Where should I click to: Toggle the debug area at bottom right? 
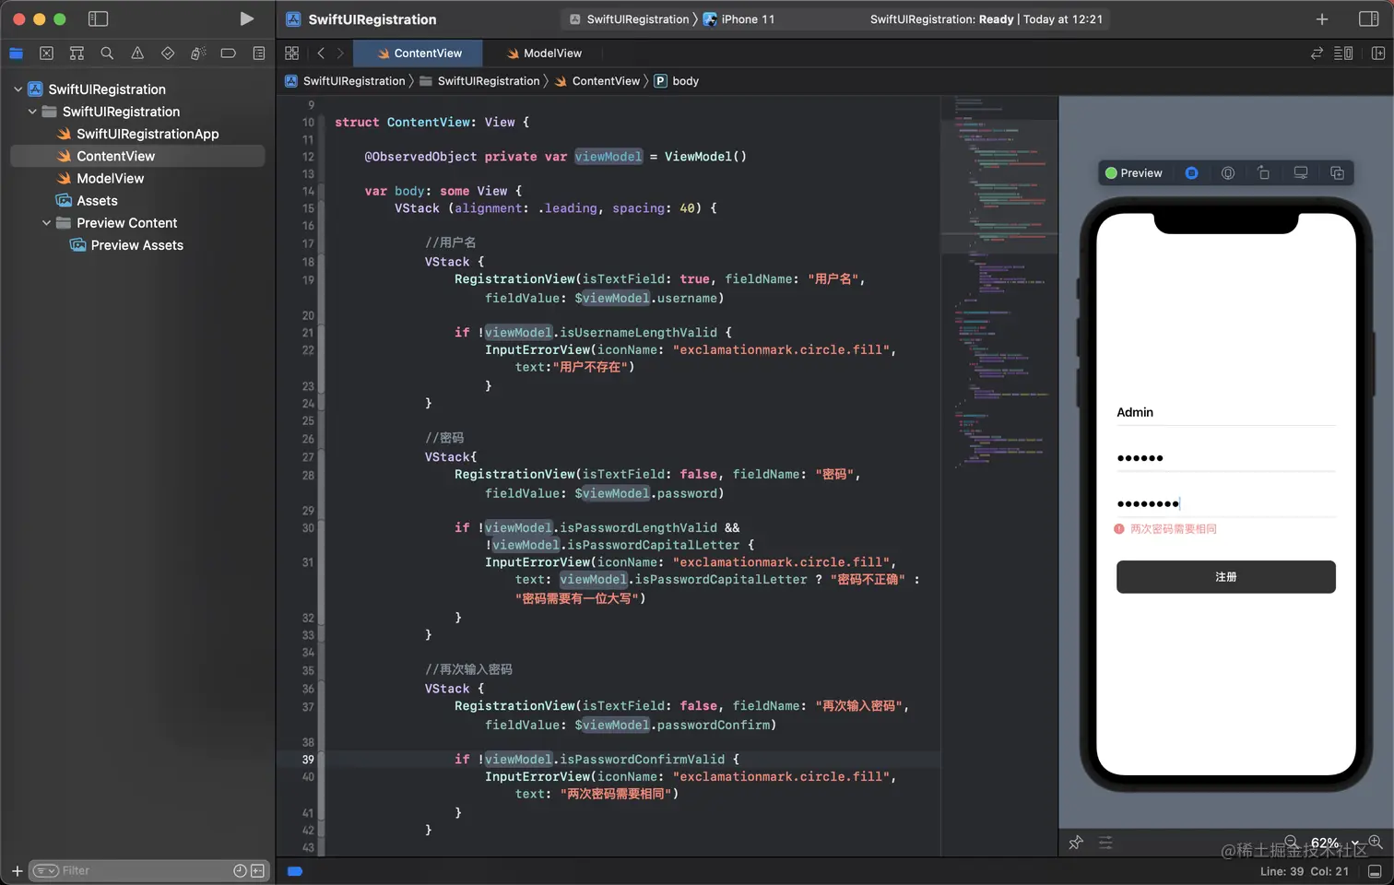pyautogui.click(x=1375, y=871)
